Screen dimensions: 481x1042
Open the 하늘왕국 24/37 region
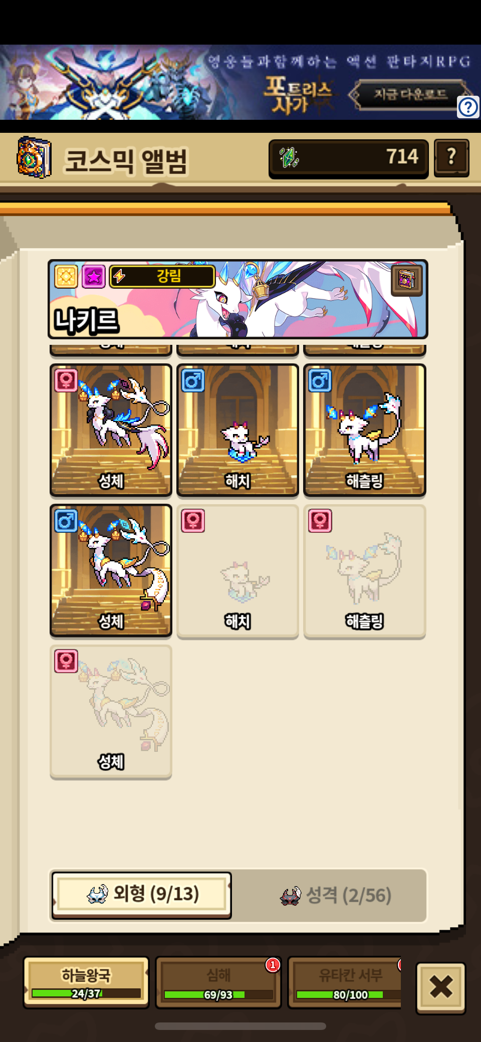click(86, 982)
